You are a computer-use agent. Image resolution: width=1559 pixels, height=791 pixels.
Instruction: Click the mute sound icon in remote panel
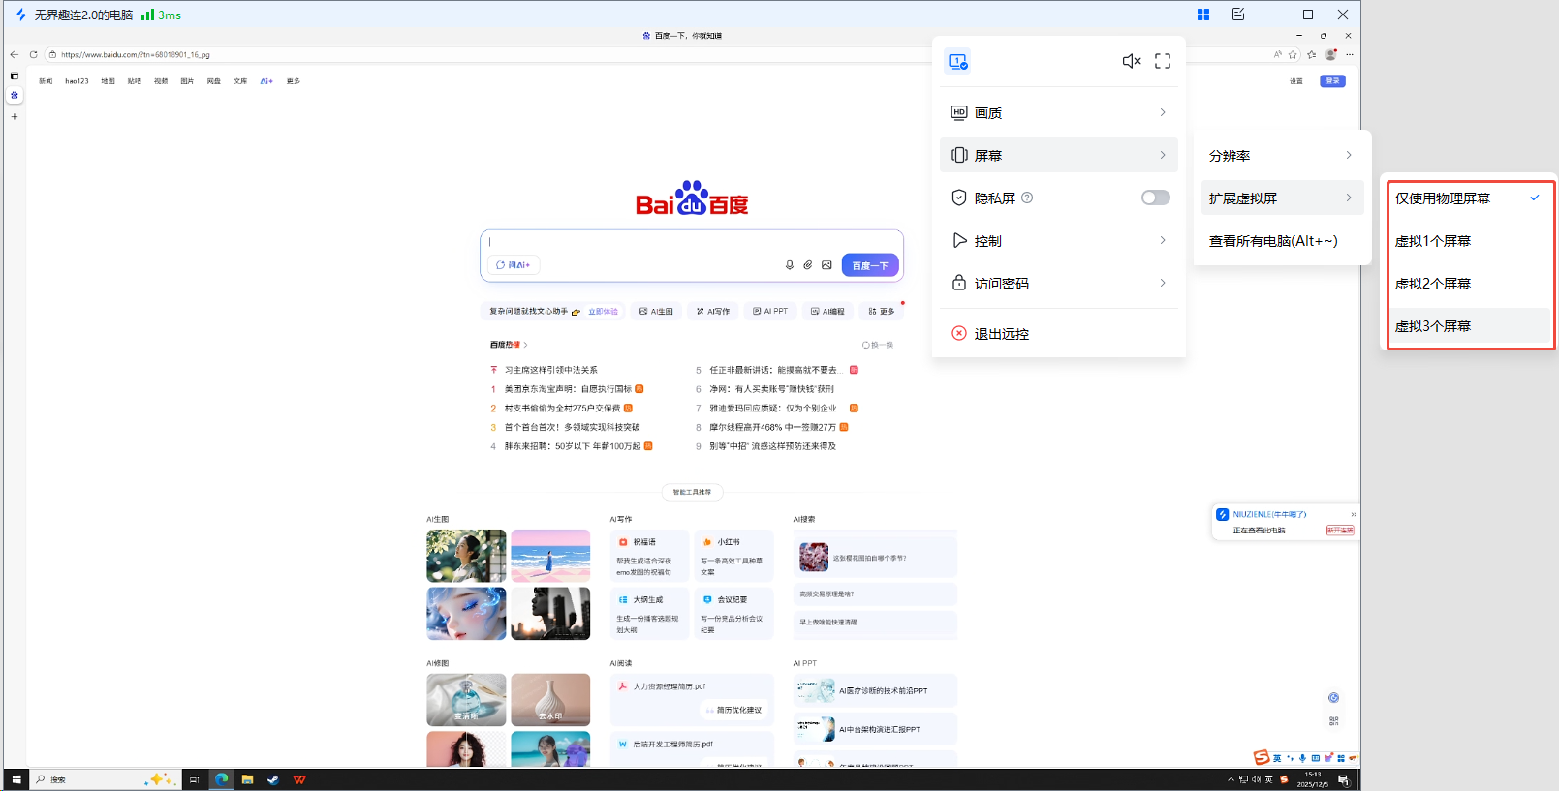pyautogui.click(x=1131, y=61)
